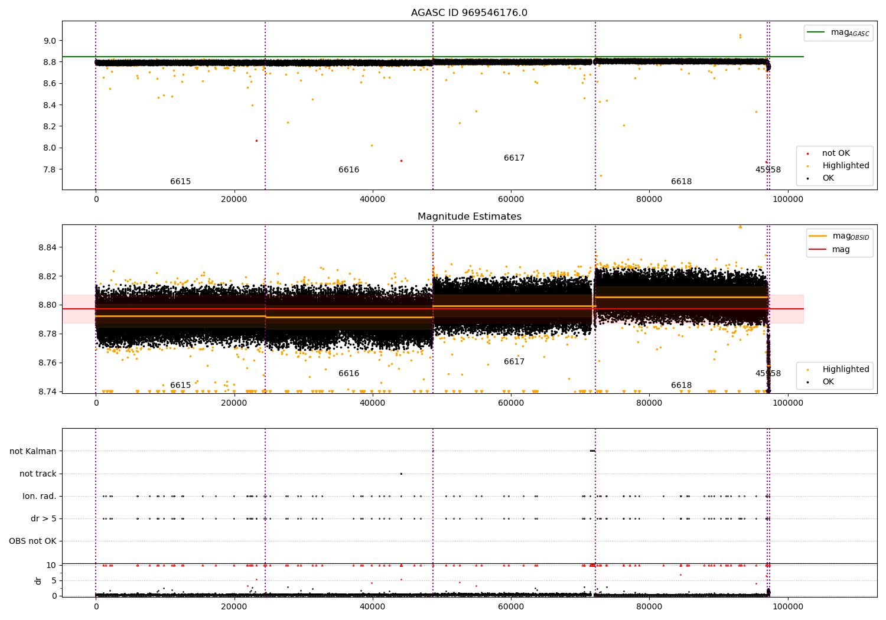Click the red not-OK point near 44000

pos(401,161)
